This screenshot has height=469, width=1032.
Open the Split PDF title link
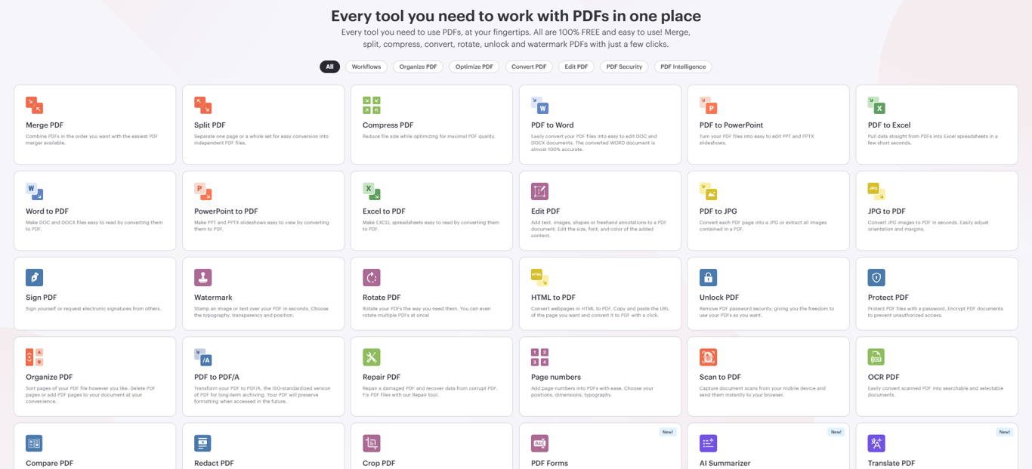[210, 125]
